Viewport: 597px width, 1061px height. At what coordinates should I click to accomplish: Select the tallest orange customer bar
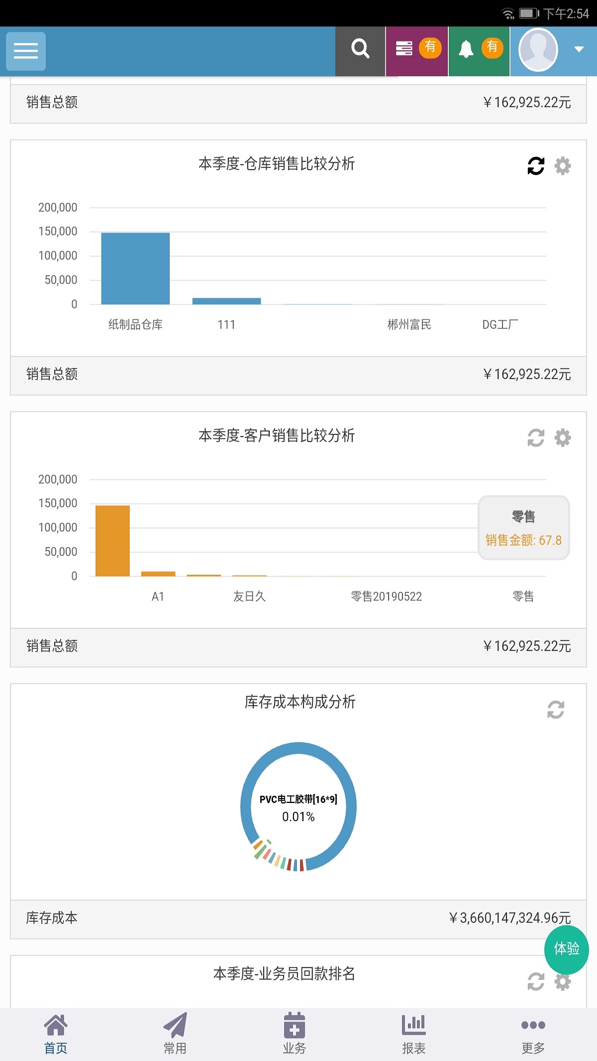tap(113, 541)
